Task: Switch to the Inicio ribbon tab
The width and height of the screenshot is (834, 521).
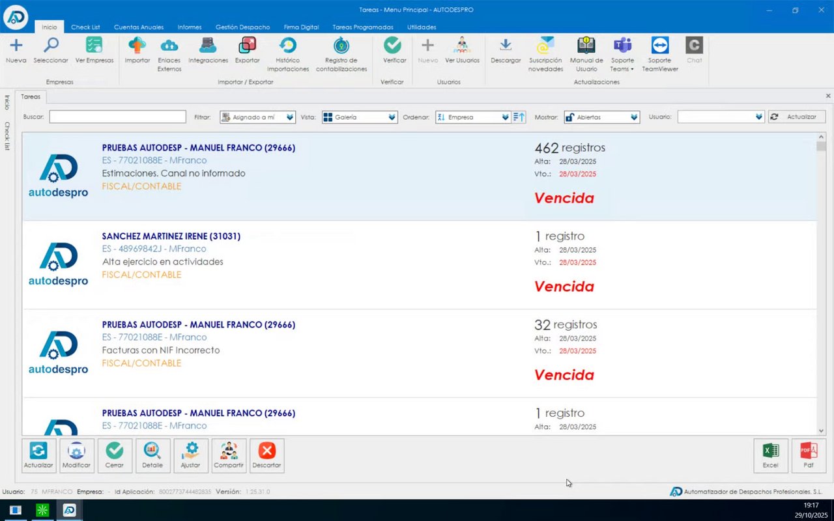Action: pyautogui.click(x=50, y=27)
